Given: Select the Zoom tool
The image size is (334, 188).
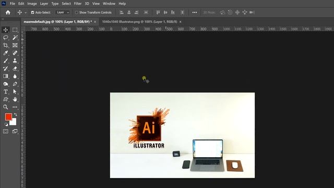Looking at the screenshot, I should tap(6, 107).
